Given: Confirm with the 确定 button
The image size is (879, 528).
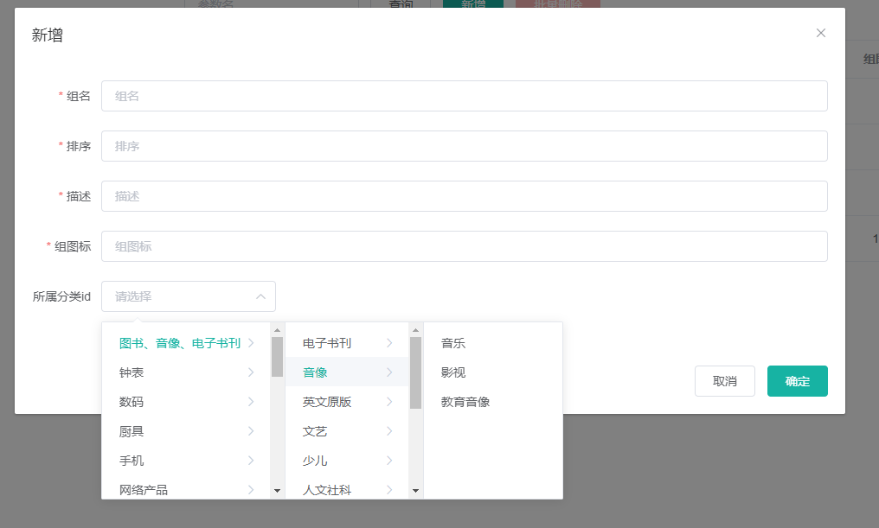Looking at the screenshot, I should coord(797,381).
